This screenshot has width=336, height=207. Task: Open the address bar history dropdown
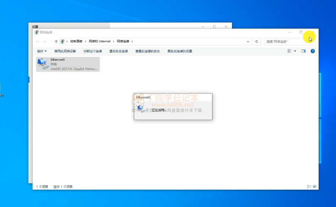point(248,42)
